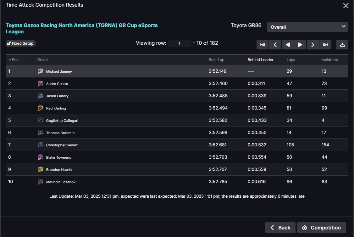Open the Competition button
The image size is (354, 237).
[x=321, y=228]
